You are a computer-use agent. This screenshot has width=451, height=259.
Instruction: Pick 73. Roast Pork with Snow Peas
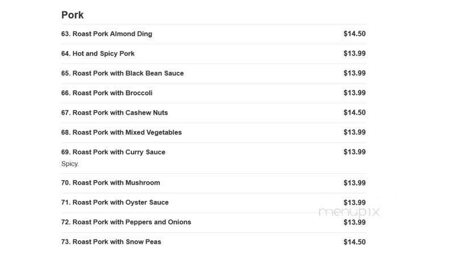pos(111,242)
